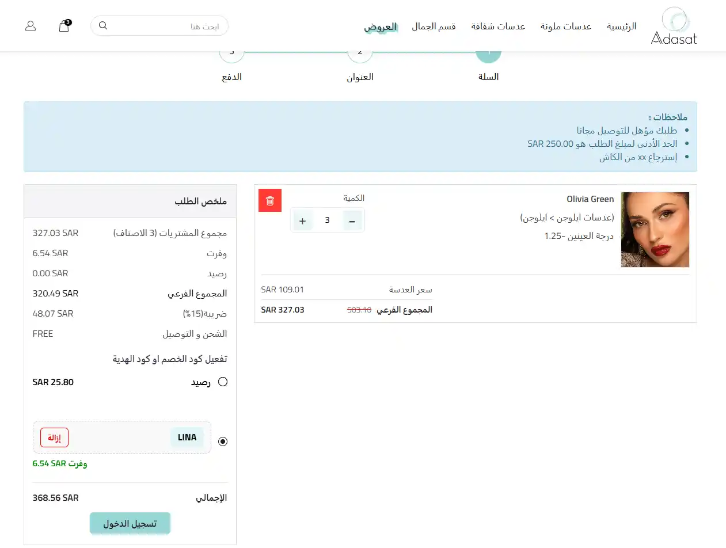Go to السلة step circle

(x=488, y=56)
